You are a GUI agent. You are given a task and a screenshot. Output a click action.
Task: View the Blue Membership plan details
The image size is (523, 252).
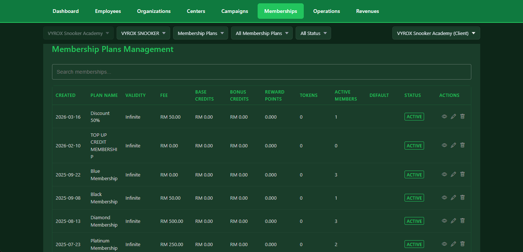(444, 174)
